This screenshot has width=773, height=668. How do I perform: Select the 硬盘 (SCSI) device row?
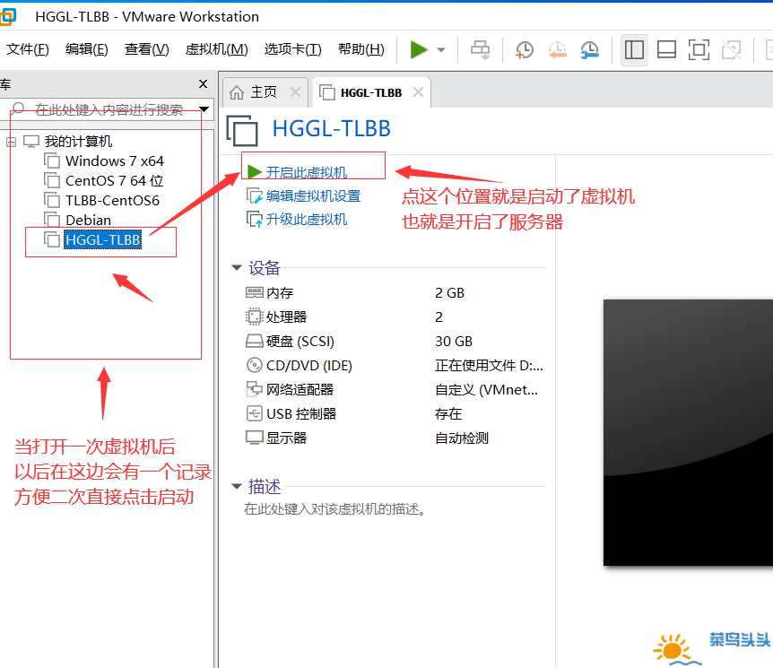pos(395,341)
